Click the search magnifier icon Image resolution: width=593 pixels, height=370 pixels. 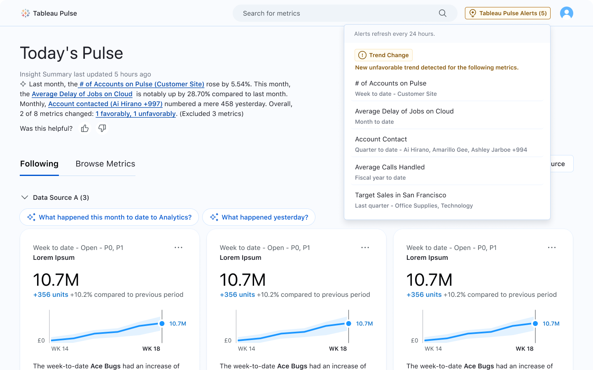tap(442, 13)
